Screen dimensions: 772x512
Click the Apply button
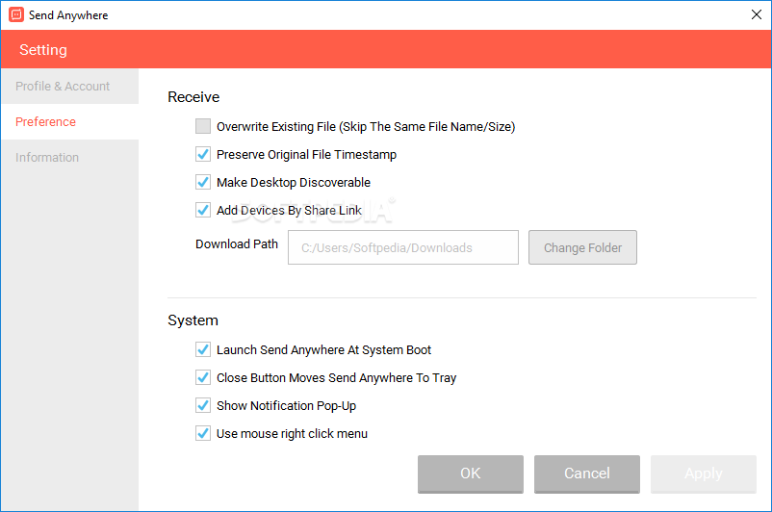coord(704,474)
